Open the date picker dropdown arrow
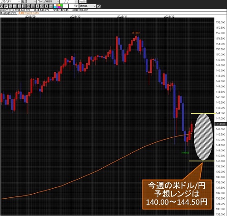The height and width of the screenshot is (216, 227). tap(76, 1)
